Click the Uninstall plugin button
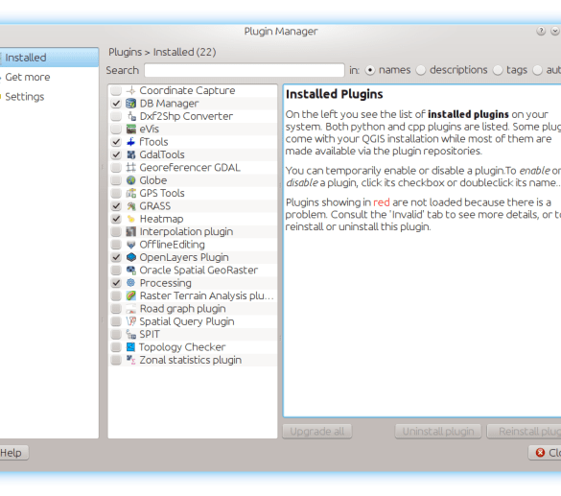Viewport: 561px width, 496px height. (438, 431)
